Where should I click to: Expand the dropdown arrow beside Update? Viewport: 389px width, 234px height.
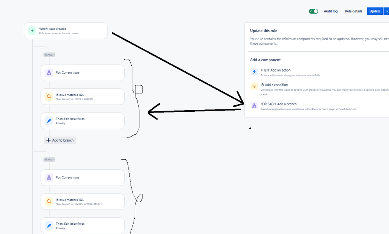(x=387, y=11)
